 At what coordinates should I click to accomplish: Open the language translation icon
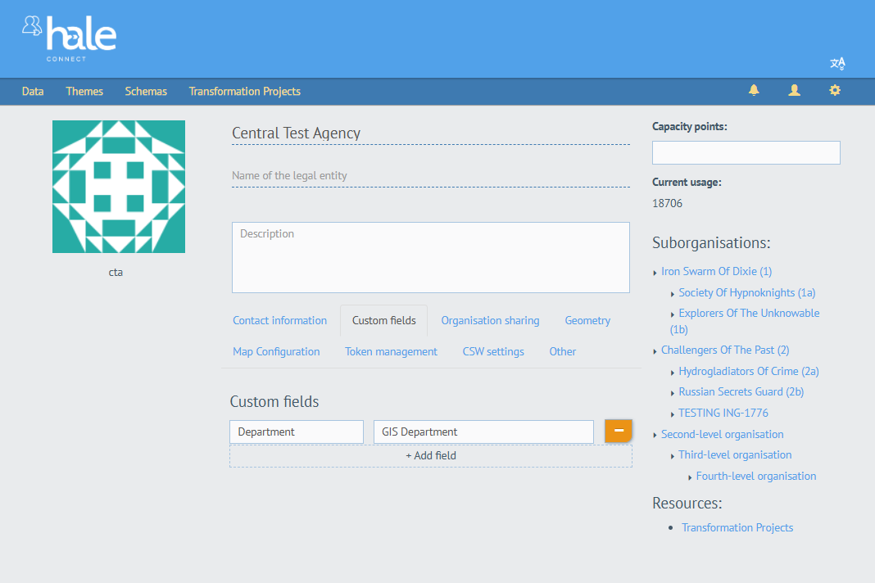click(836, 64)
